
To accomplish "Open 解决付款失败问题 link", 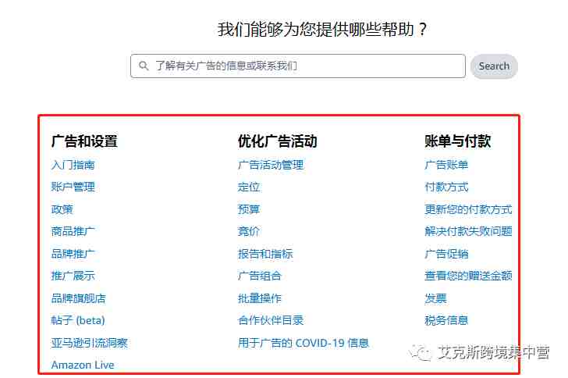I will pyautogui.click(x=468, y=231).
